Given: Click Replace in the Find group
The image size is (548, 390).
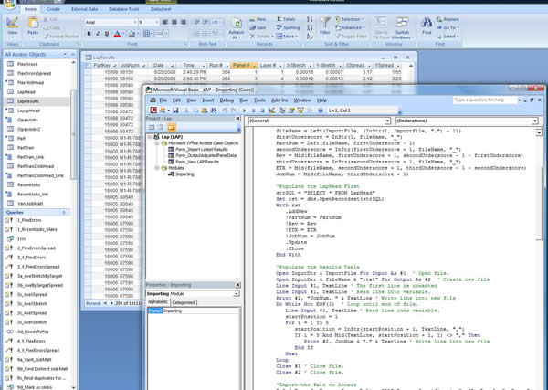Looking at the screenshot, I should pos(448,19).
